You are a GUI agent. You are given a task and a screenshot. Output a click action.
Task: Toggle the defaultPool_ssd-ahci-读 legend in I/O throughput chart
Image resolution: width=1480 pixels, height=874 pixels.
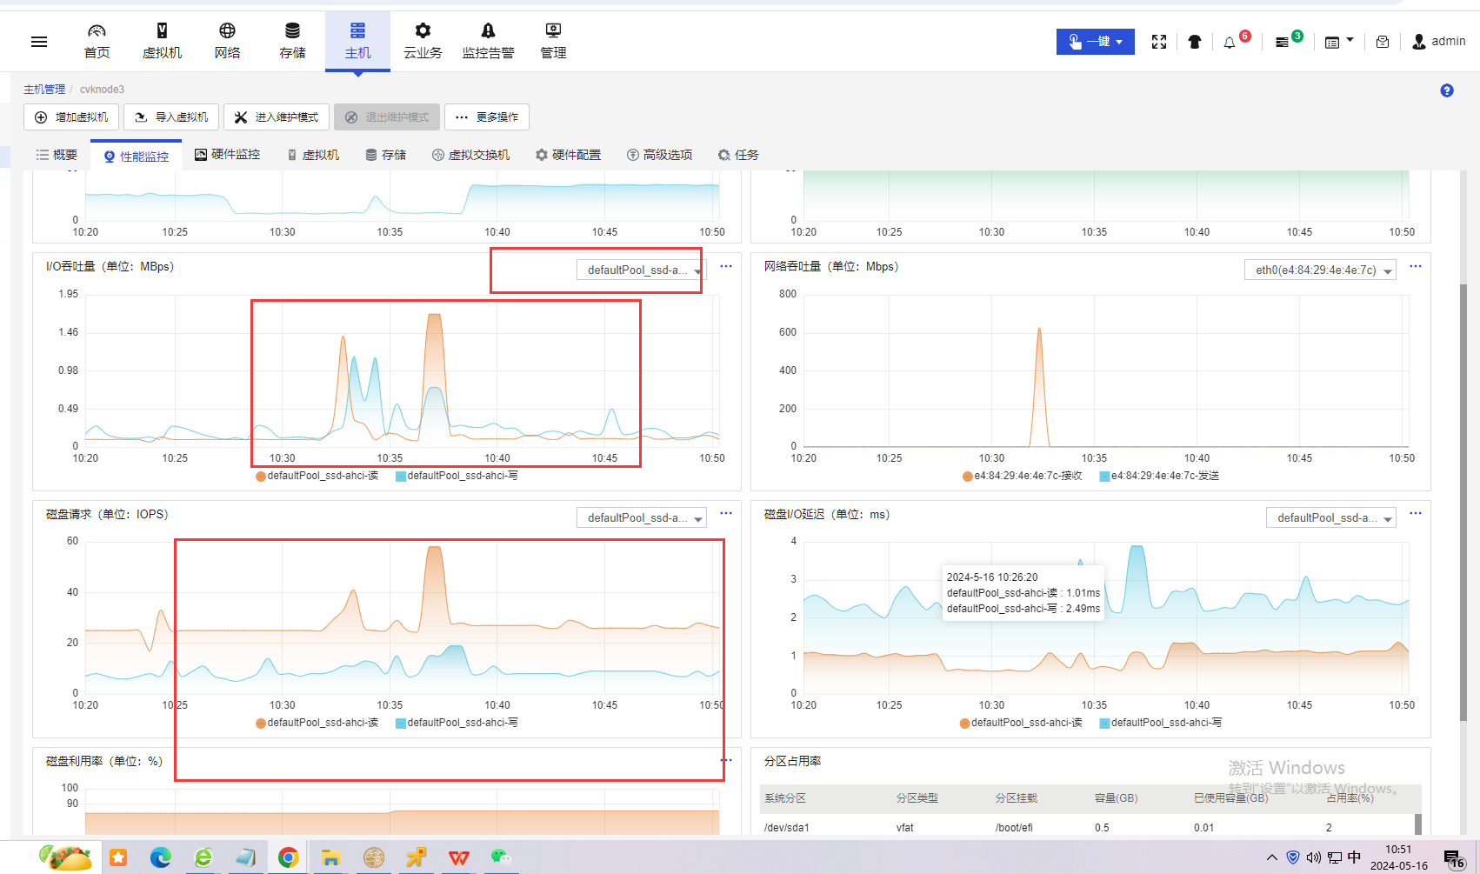click(317, 476)
